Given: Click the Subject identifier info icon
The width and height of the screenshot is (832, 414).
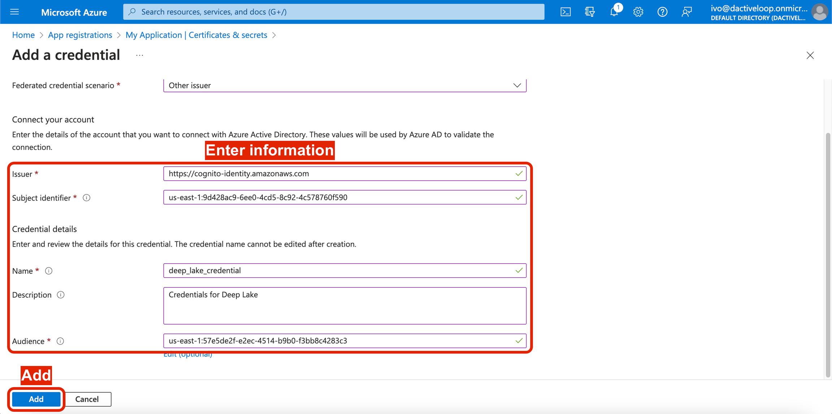Looking at the screenshot, I should [86, 198].
